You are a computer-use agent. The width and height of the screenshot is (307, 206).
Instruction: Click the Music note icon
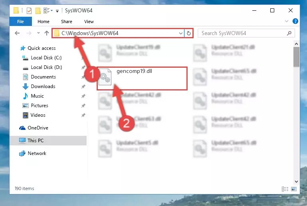[26, 96]
